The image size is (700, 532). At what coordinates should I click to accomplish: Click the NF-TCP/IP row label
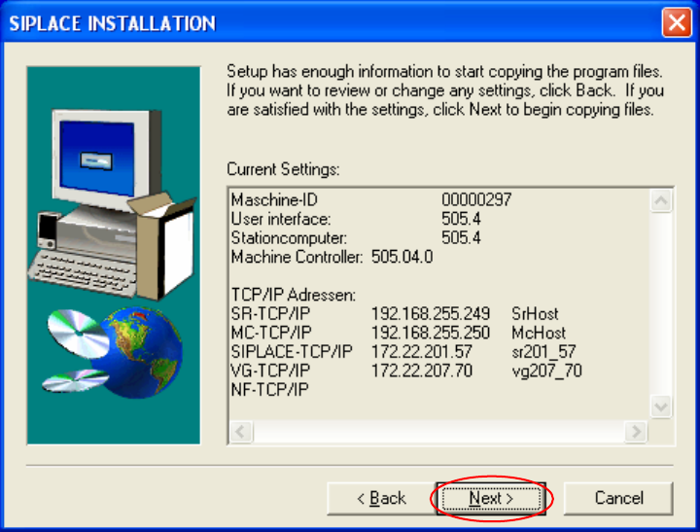[269, 389]
